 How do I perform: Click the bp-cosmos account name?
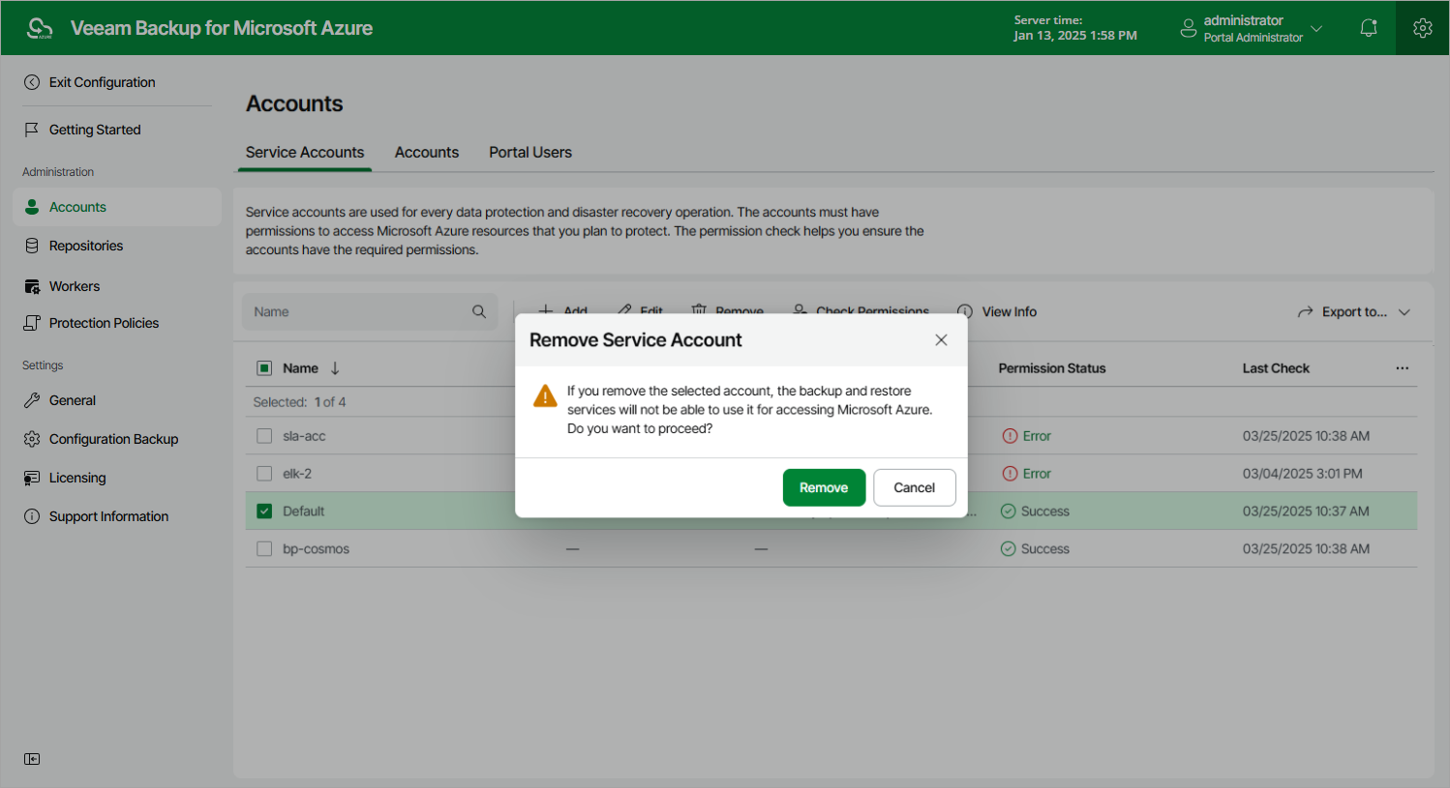pos(316,549)
